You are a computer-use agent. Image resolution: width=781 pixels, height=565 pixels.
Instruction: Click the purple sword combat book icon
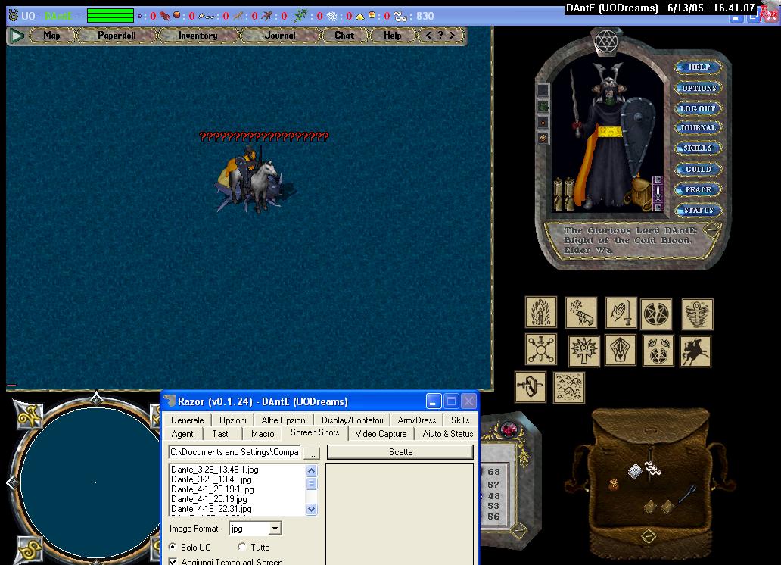tap(658, 193)
